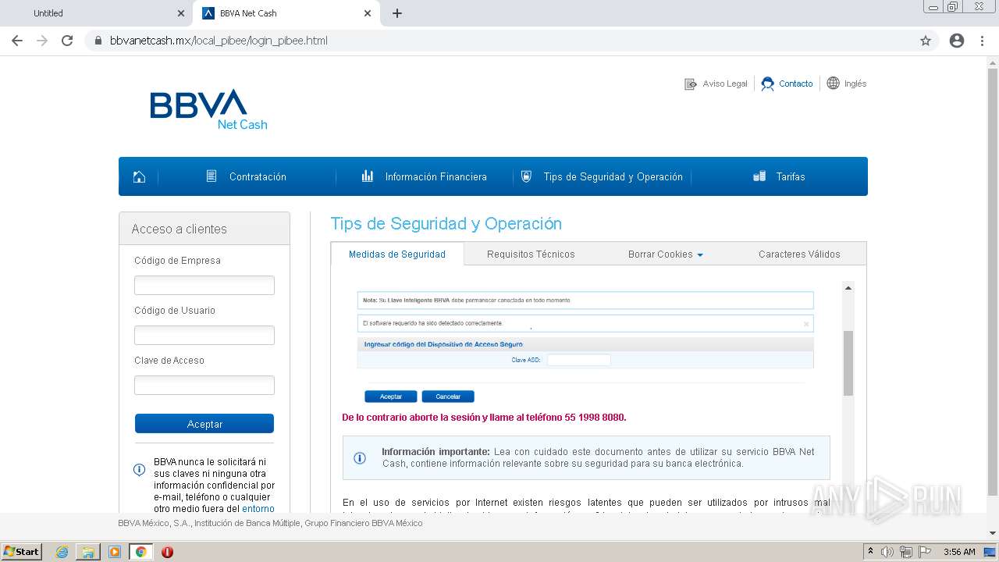This screenshot has width=999, height=562.
Task: Click the browser forward arrow
Action: [42, 41]
